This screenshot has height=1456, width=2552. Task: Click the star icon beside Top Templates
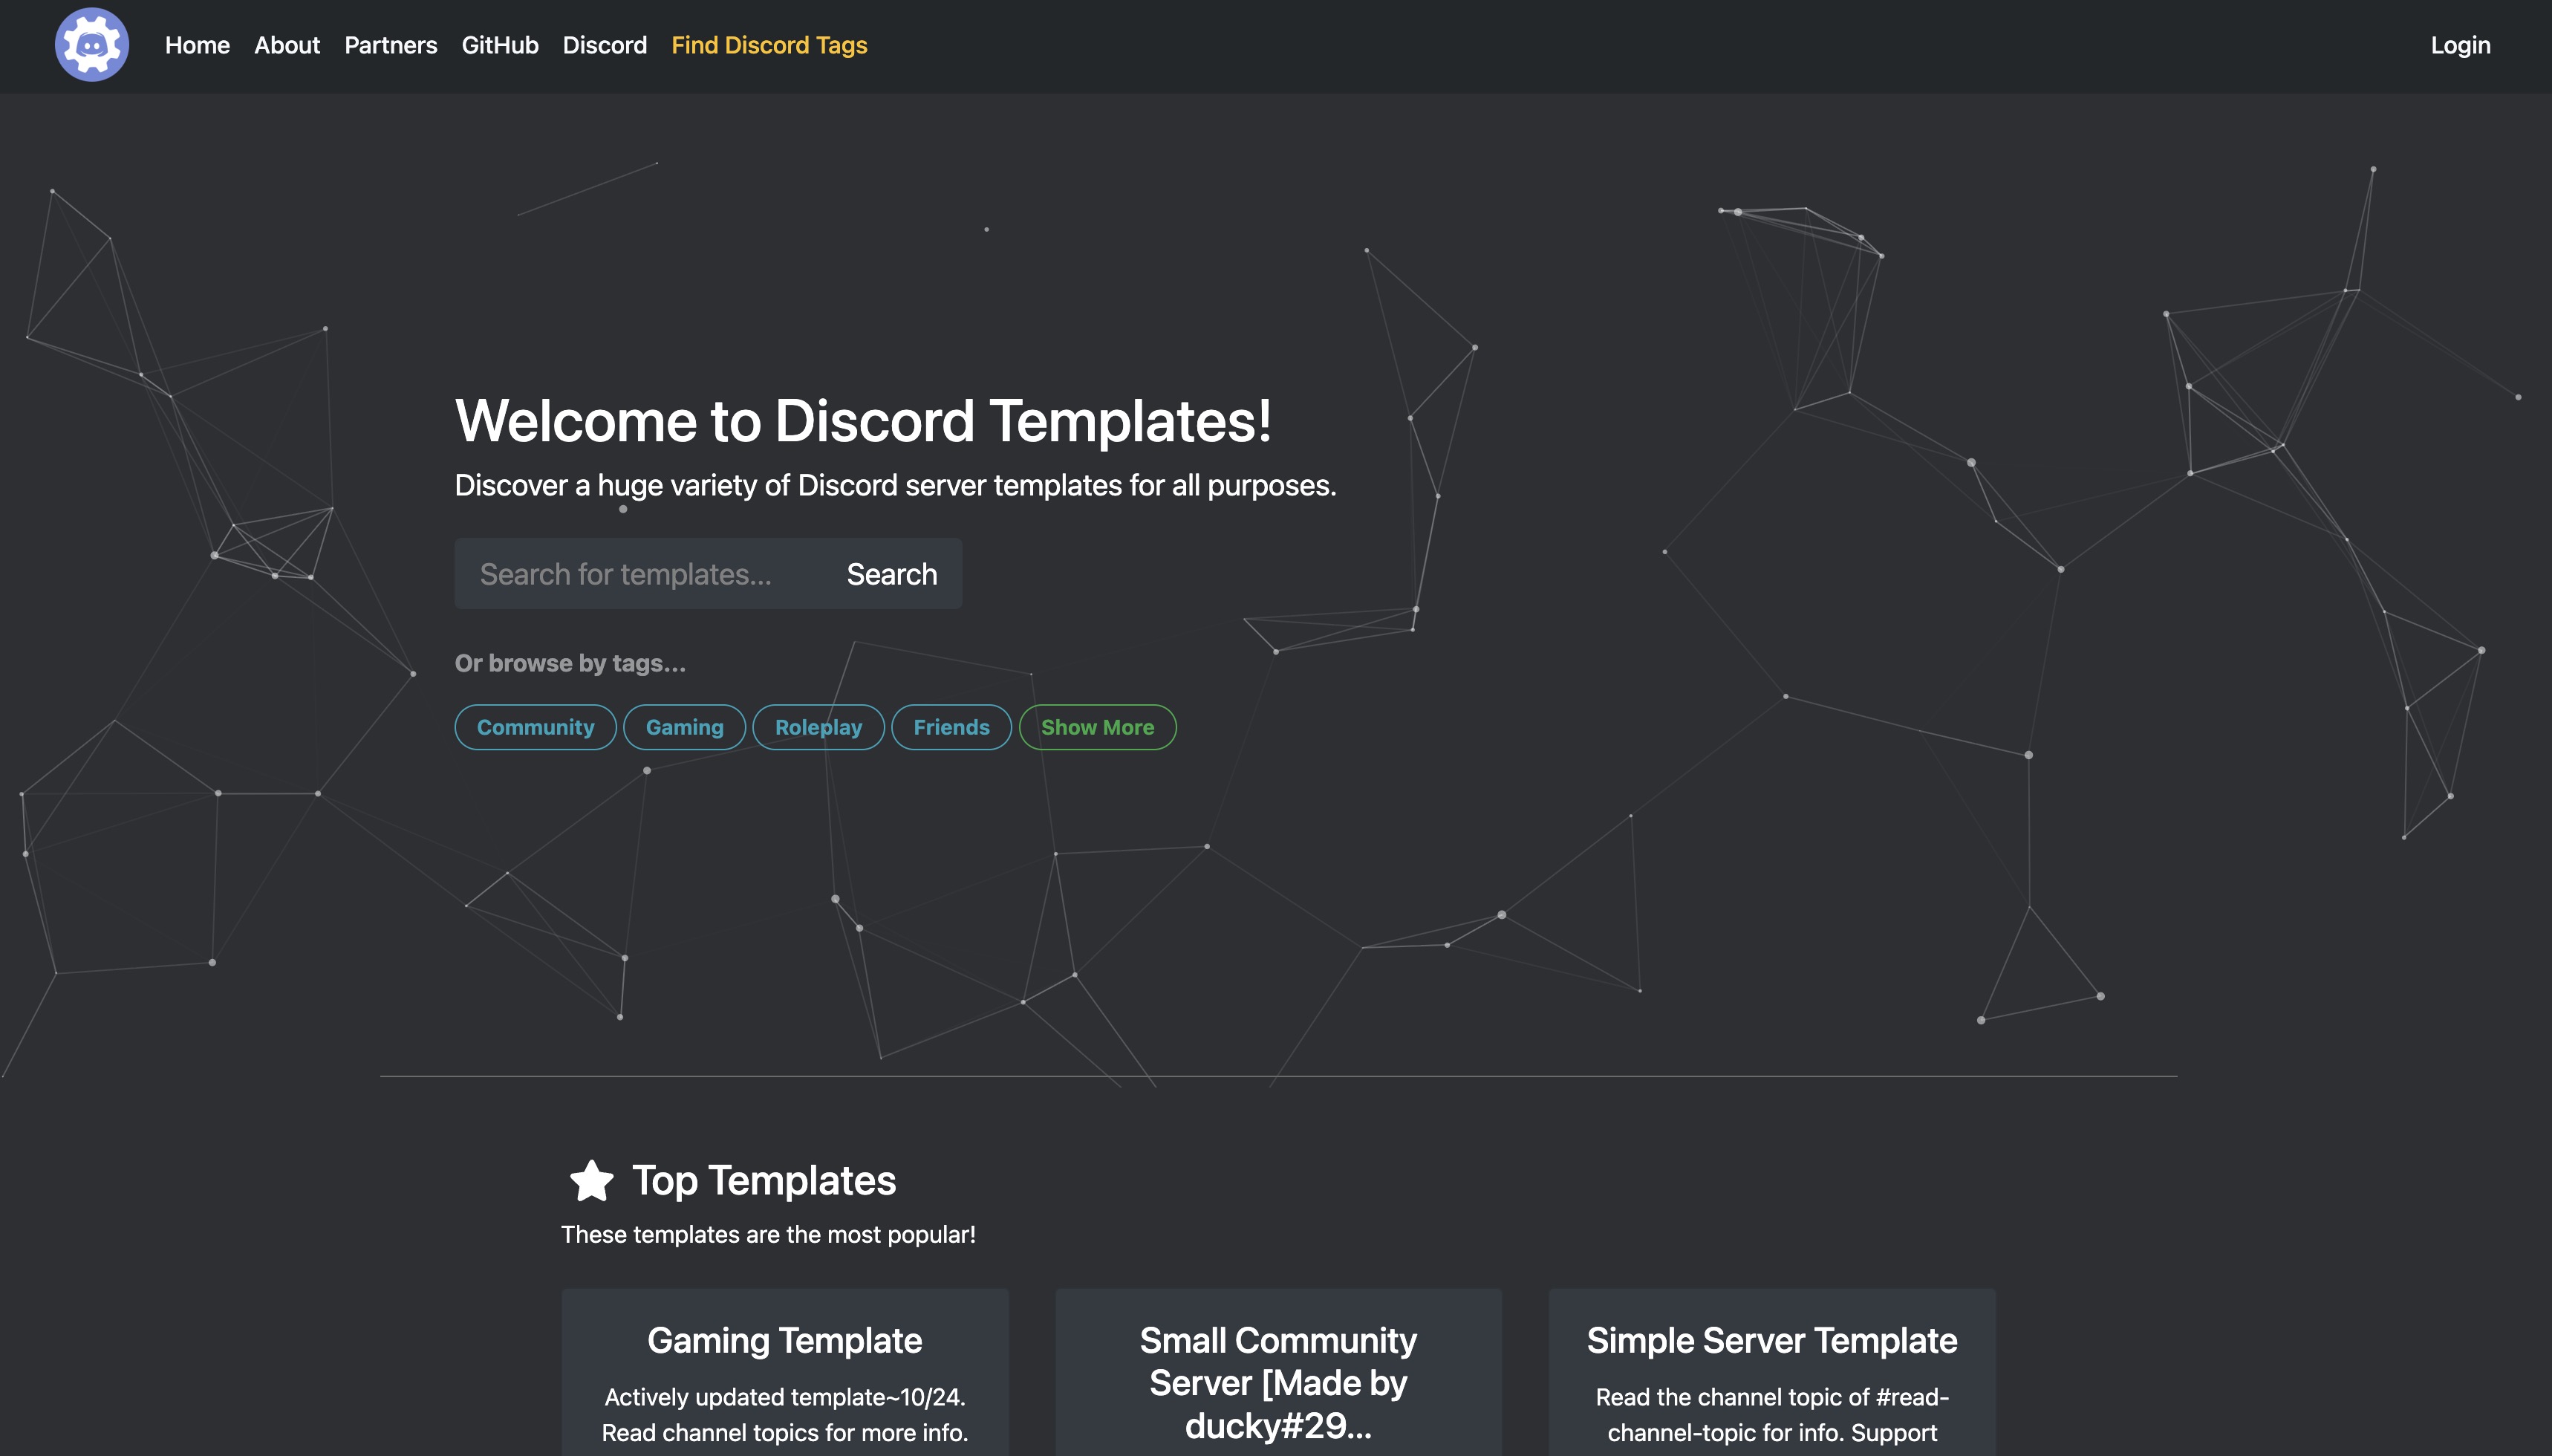coord(590,1180)
